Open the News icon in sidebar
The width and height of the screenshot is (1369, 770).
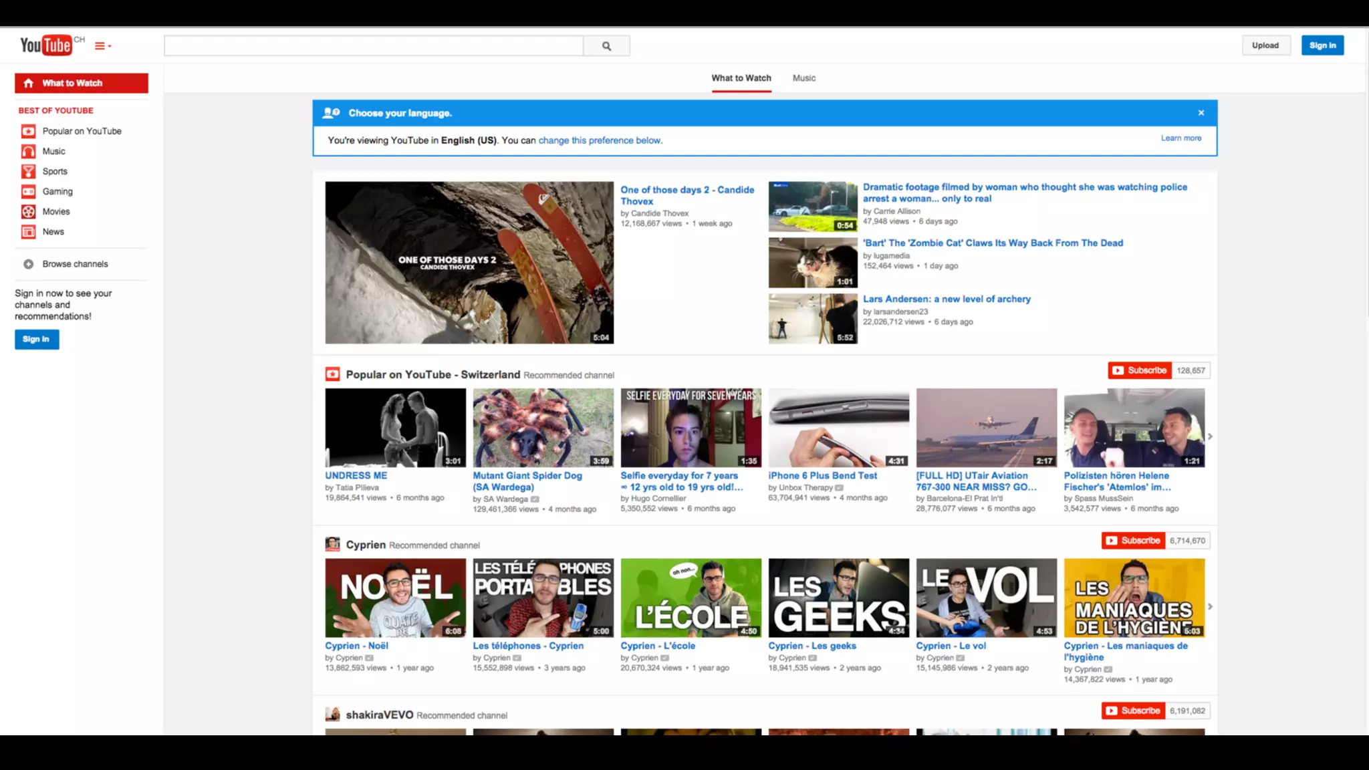coord(28,232)
